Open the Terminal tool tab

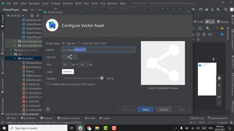pyautogui.click(x=46, y=118)
